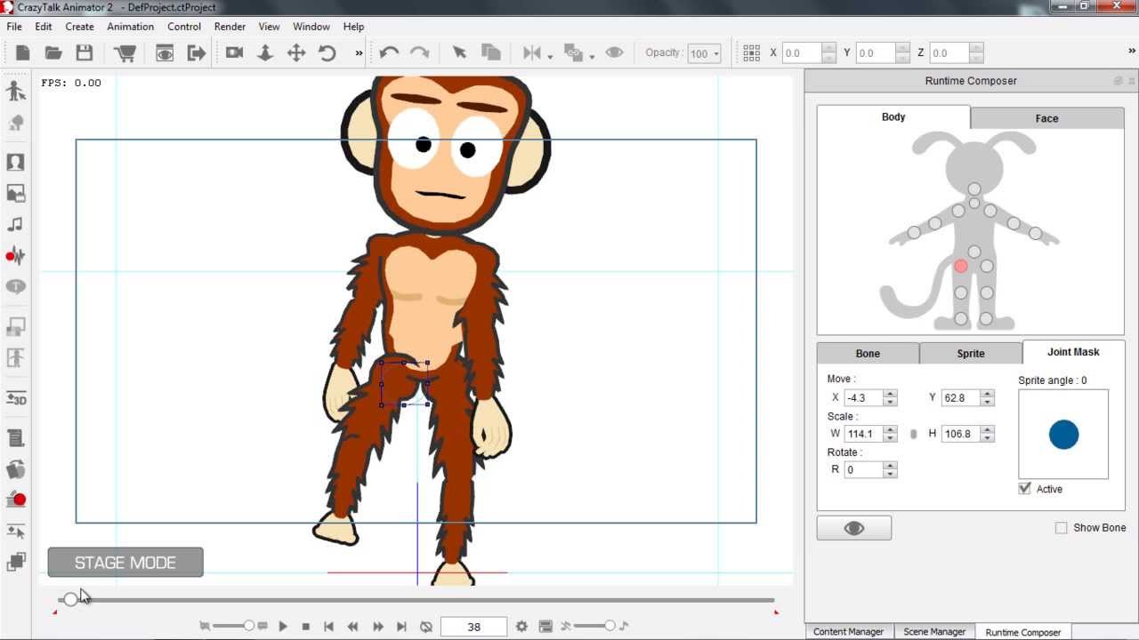
Task: Click the grid transform icon beside X
Action: pos(752,52)
